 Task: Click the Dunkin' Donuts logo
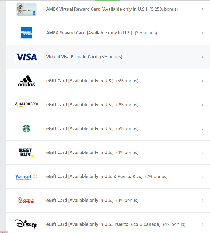pos(26,200)
